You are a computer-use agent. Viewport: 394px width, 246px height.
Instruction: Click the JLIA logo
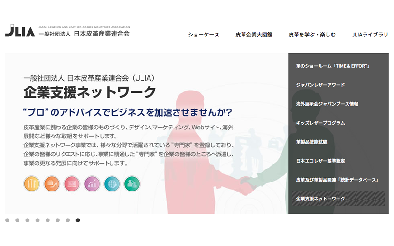pos(20,31)
